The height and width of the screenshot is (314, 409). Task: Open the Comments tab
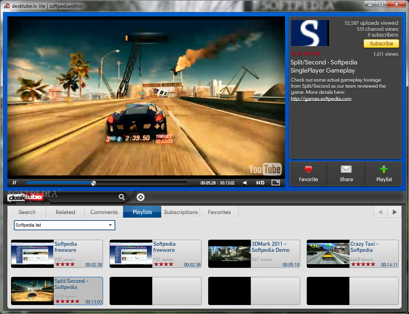[x=104, y=212]
